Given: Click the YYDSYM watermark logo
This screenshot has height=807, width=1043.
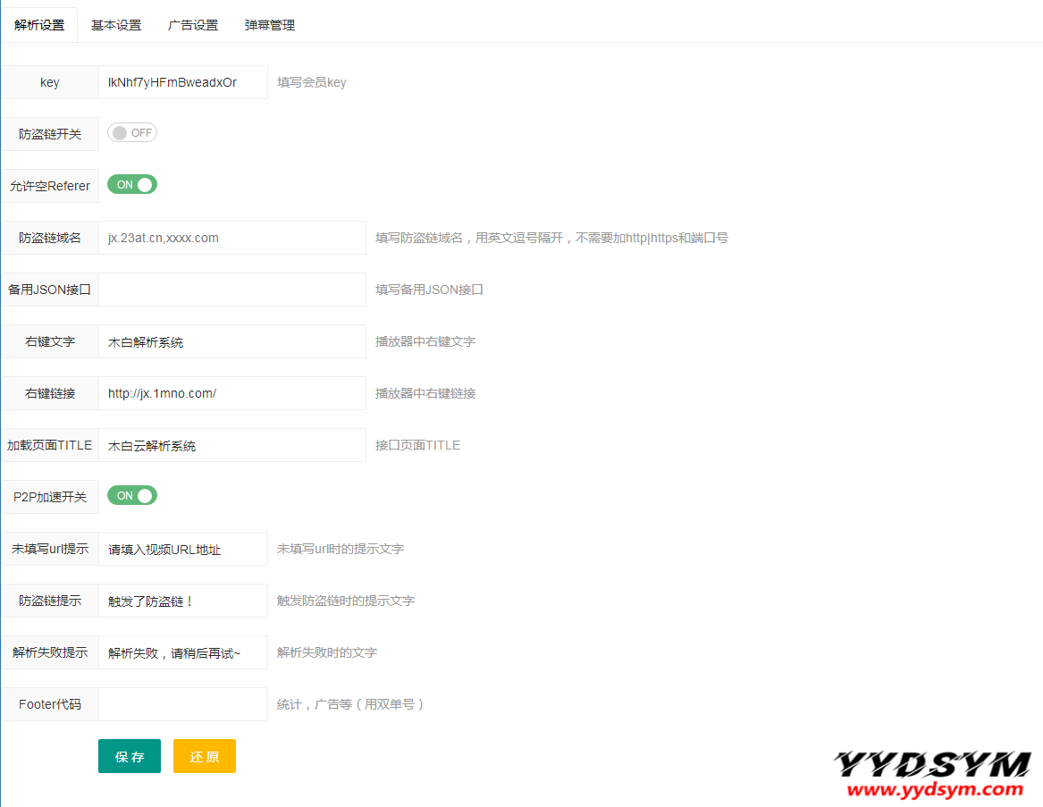Looking at the screenshot, I should [x=933, y=774].
